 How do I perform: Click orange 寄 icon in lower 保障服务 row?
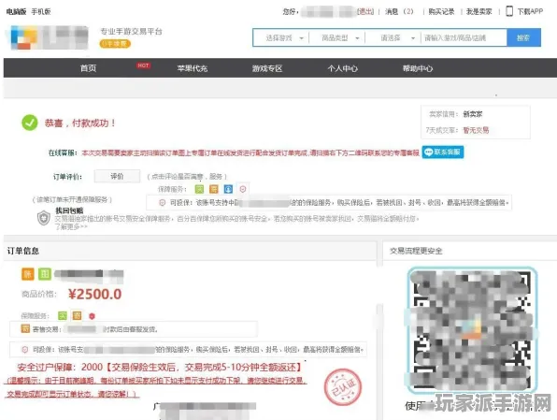tap(77, 315)
